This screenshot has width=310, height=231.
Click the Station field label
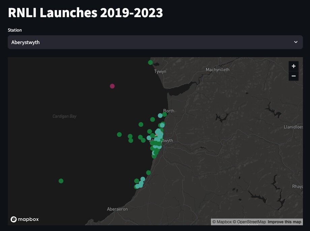[x=15, y=30]
